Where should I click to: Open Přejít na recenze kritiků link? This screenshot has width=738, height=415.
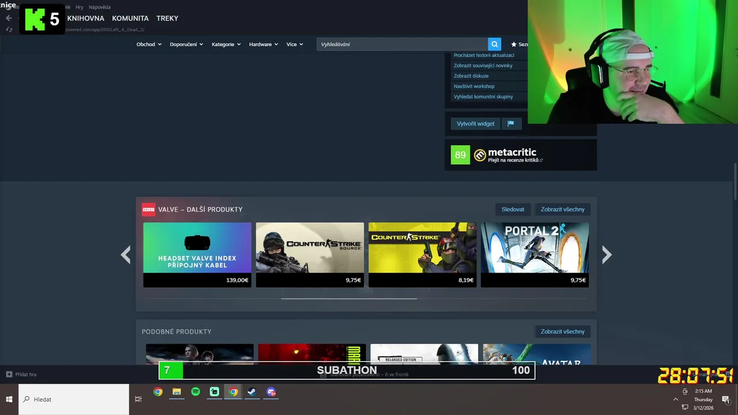515,160
